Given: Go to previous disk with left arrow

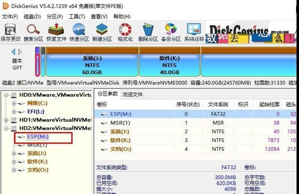Looking at the screenshot, I should tap(14, 51).
